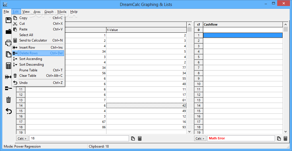
Task: Click status bar Clipboard: 18 text
Action: click(x=99, y=146)
